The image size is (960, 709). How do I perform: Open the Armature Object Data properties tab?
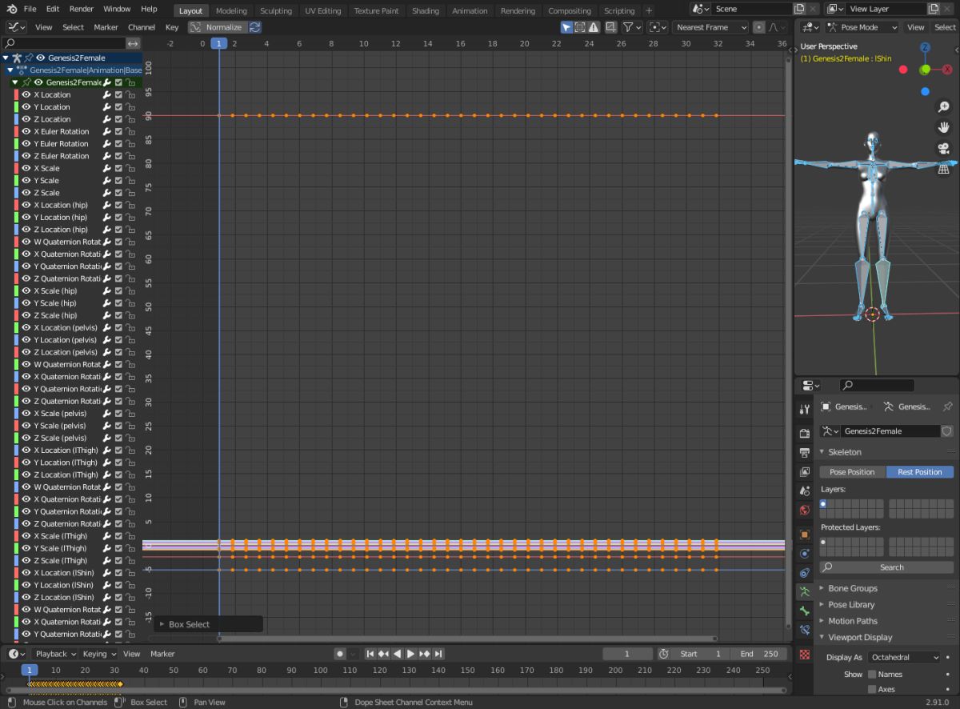(805, 591)
